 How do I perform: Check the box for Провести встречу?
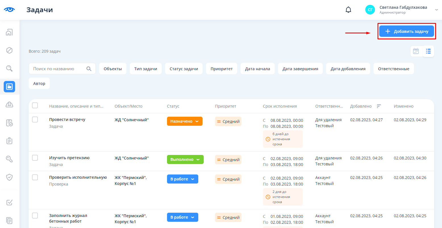35,120
